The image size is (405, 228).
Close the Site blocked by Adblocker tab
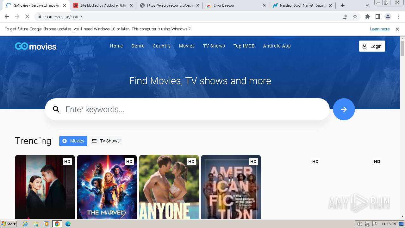click(x=131, y=5)
